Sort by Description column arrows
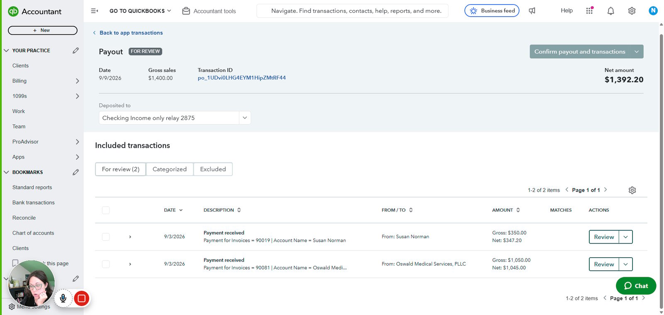Viewport: 664px width, 315px height. click(x=239, y=210)
